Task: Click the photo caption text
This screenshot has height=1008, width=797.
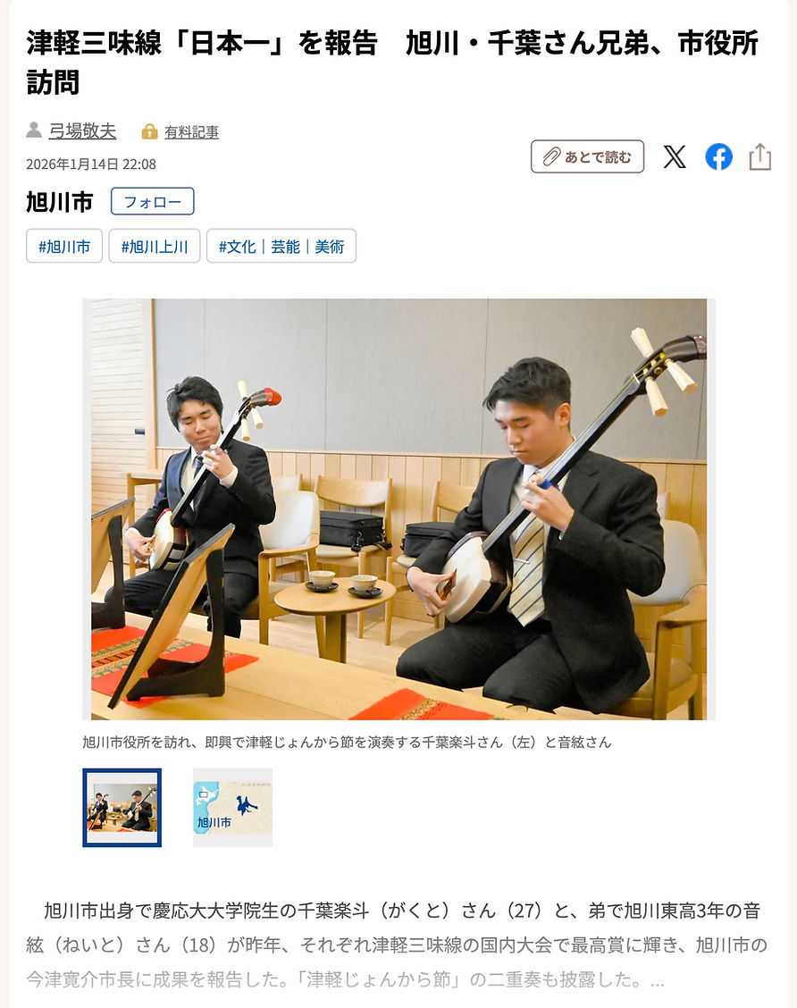Action: click(347, 743)
